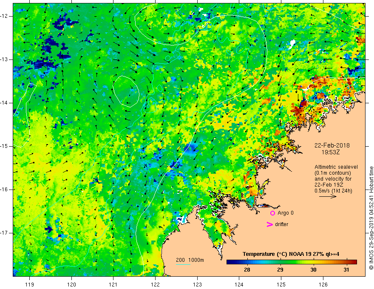The width and height of the screenshot is (374, 289).
Task: Click the 19:53Z time label
Action: point(331,152)
